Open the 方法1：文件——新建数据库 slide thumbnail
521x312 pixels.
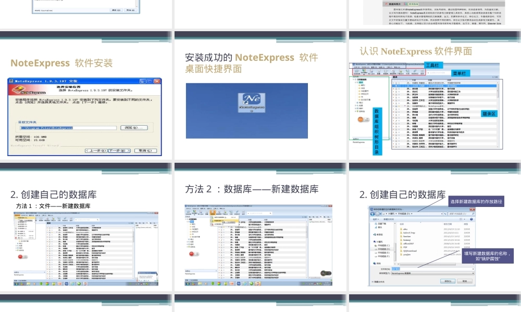(86, 227)
